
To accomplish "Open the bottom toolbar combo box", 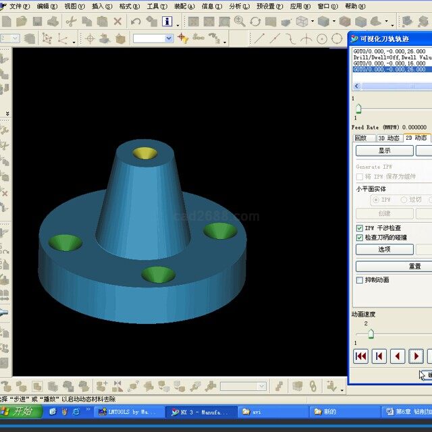I will point(262,386).
